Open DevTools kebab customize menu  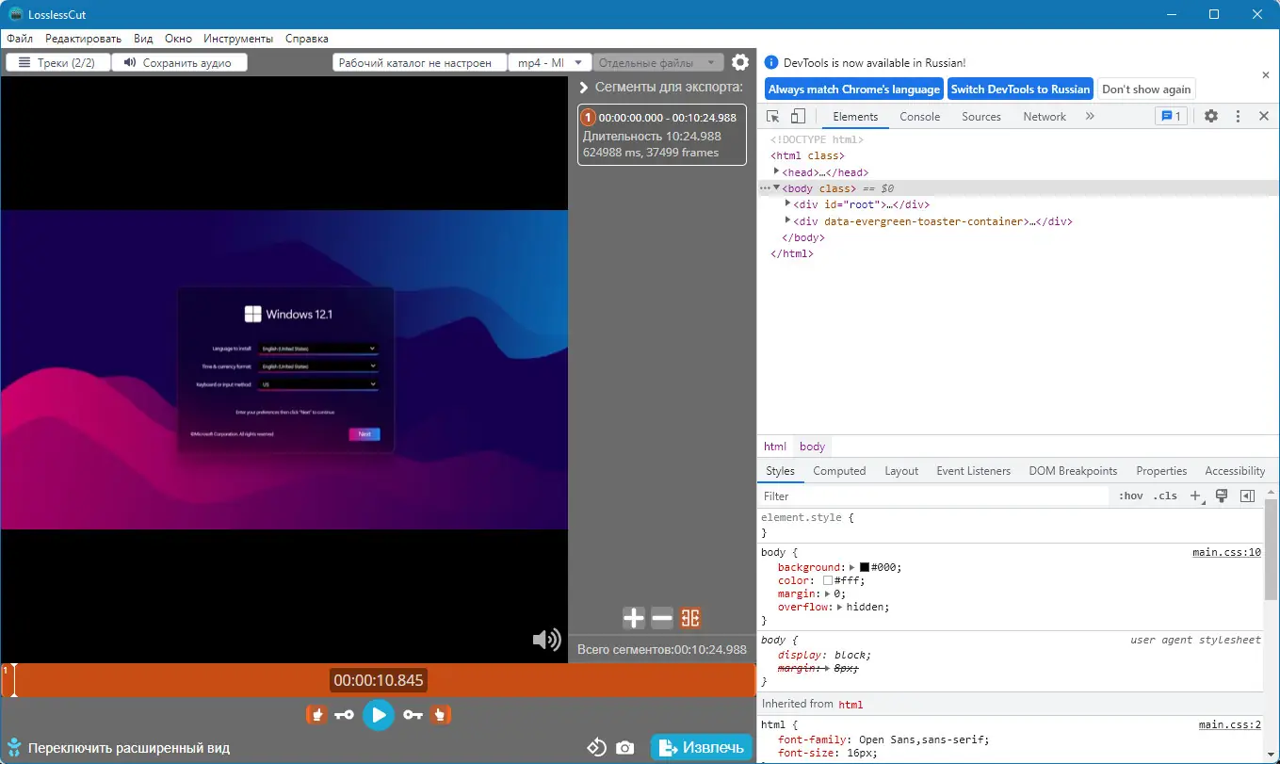click(x=1238, y=117)
